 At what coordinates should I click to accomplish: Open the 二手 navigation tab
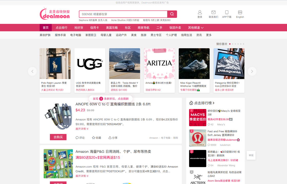click(159, 28)
